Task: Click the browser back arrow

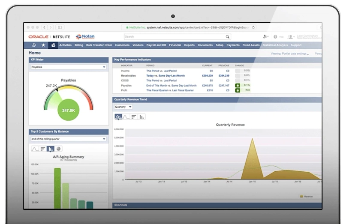Action: point(45,27)
